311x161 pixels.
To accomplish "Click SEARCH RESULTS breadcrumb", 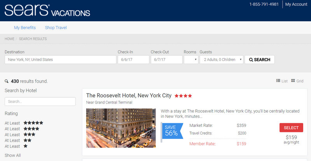I will click(x=33, y=39).
